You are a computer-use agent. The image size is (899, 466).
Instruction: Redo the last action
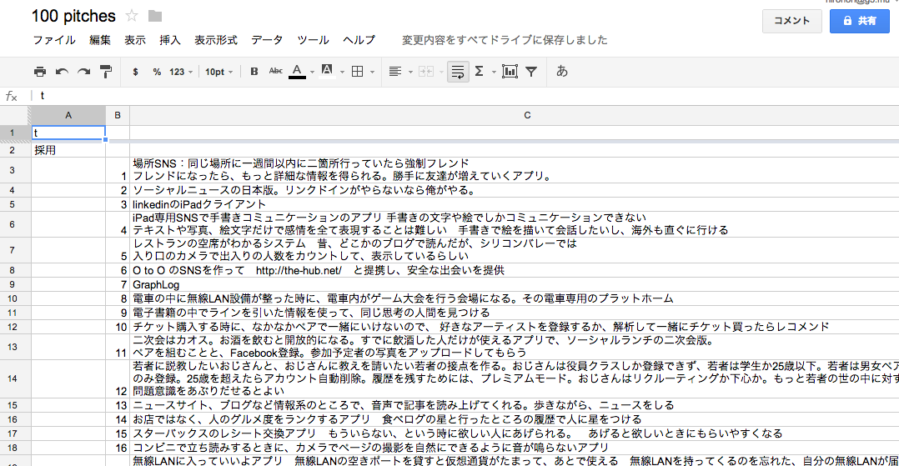[x=83, y=72]
